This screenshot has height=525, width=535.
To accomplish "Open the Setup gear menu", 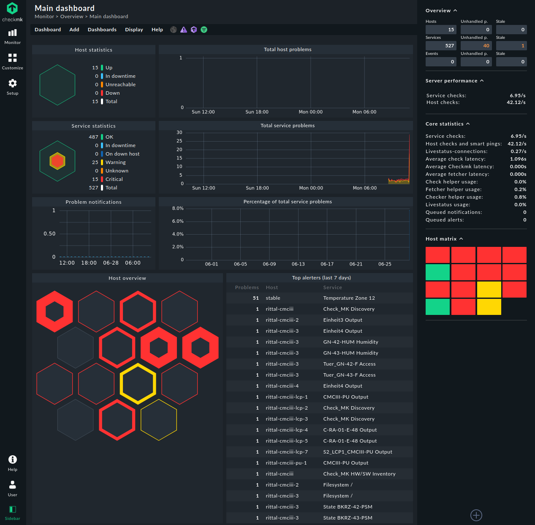I will tap(13, 87).
